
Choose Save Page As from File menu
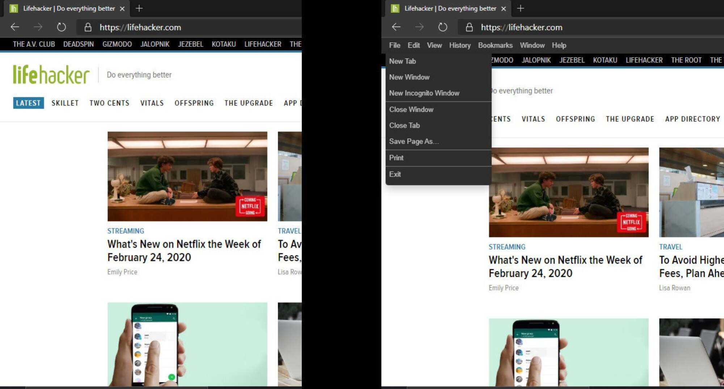pyautogui.click(x=438, y=141)
